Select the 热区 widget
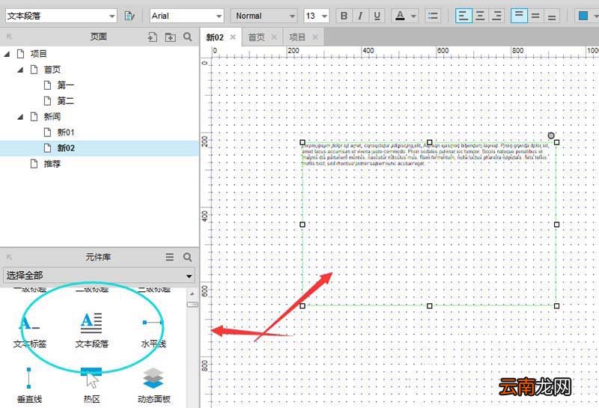 (x=91, y=385)
